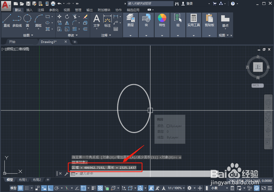
Task: Switch to the Manage (管理) ribbon tab
Action: click(78, 10)
